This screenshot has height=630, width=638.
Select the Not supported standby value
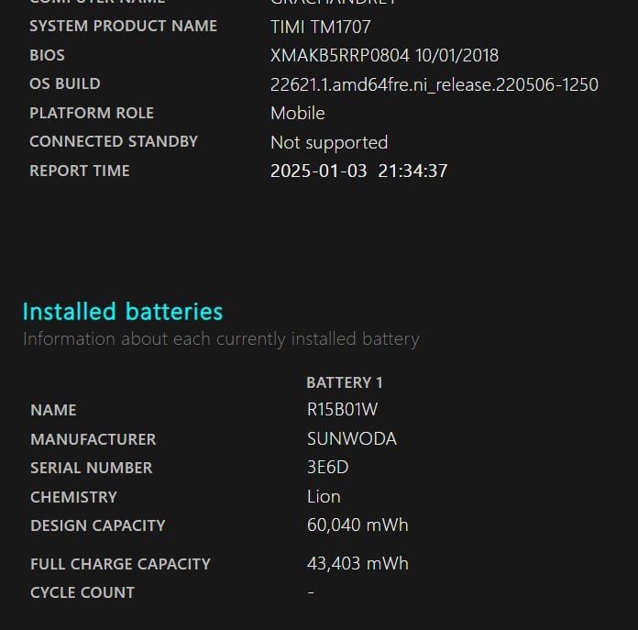click(x=328, y=143)
